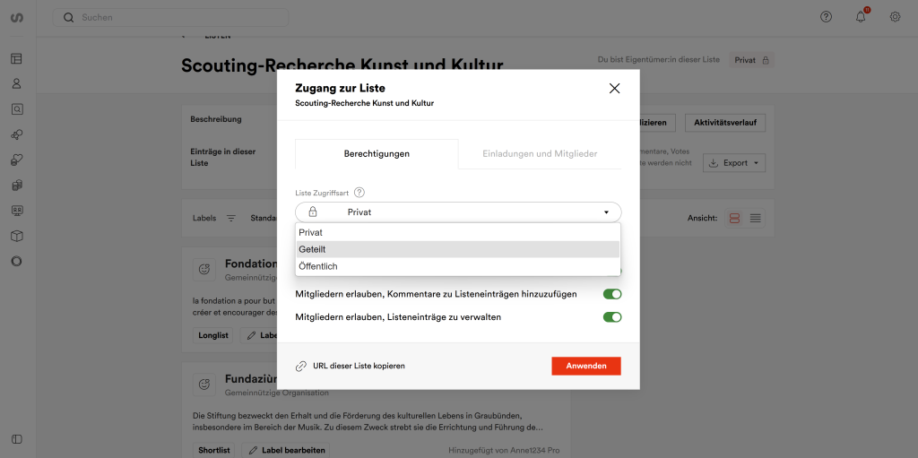The height and width of the screenshot is (458, 918).
Task: Open settings via the gear icon
Action: (x=895, y=17)
